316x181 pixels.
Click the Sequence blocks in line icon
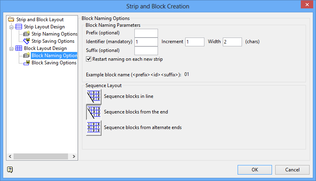point(94,97)
